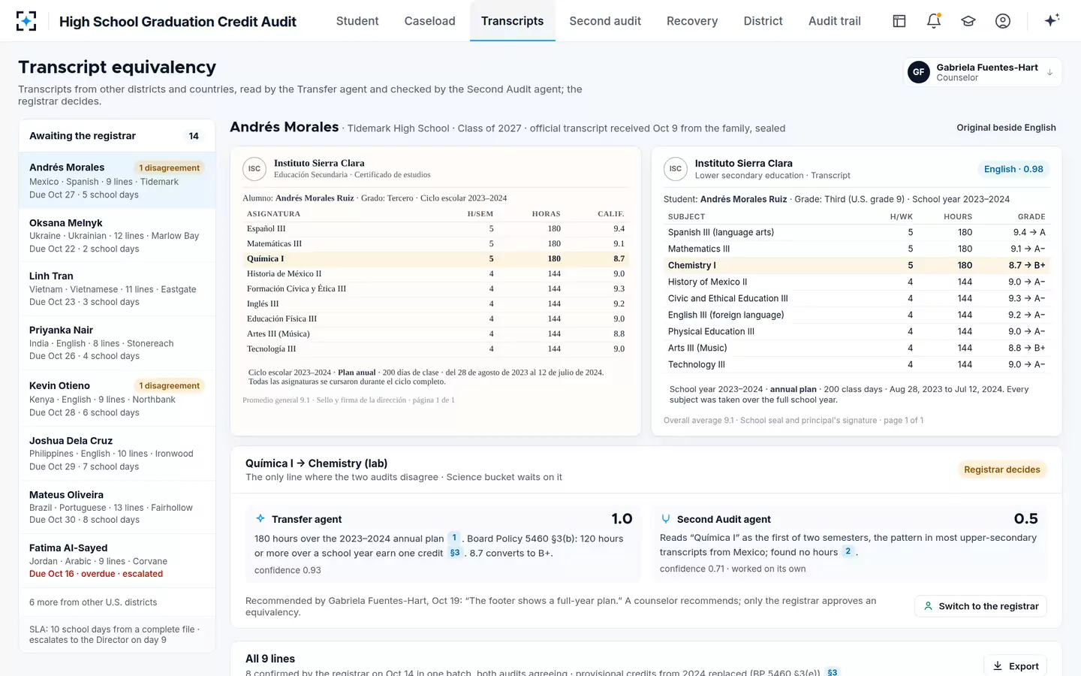Click the GF avatar badge

click(919, 72)
